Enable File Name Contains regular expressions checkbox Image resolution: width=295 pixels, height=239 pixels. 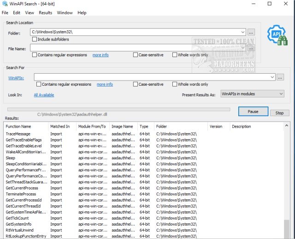point(35,55)
